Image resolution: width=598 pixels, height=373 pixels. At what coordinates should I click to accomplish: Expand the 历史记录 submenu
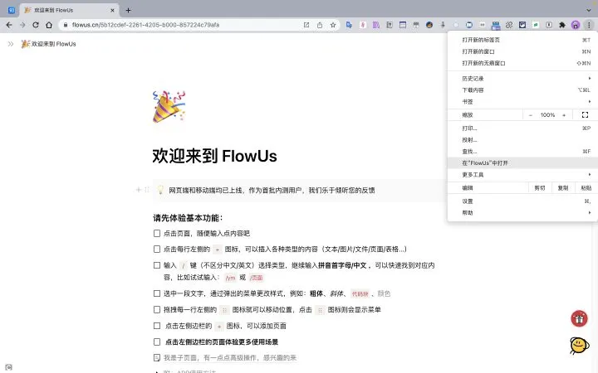coord(522,79)
